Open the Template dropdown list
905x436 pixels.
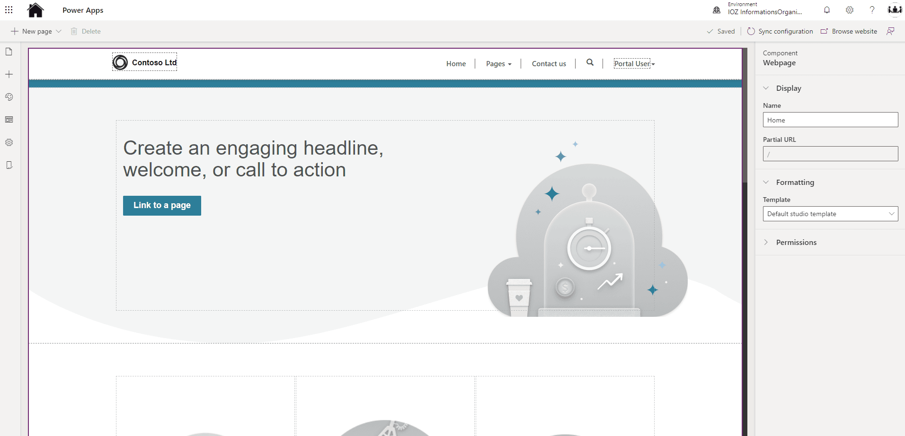coord(830,214)
